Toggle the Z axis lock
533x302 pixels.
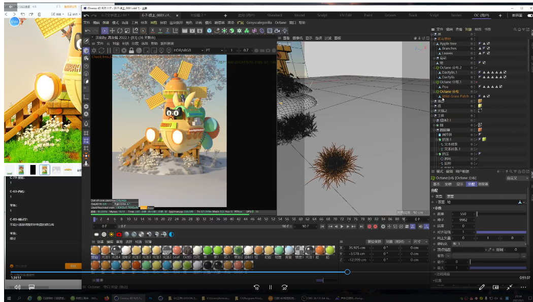pos(168,30)
